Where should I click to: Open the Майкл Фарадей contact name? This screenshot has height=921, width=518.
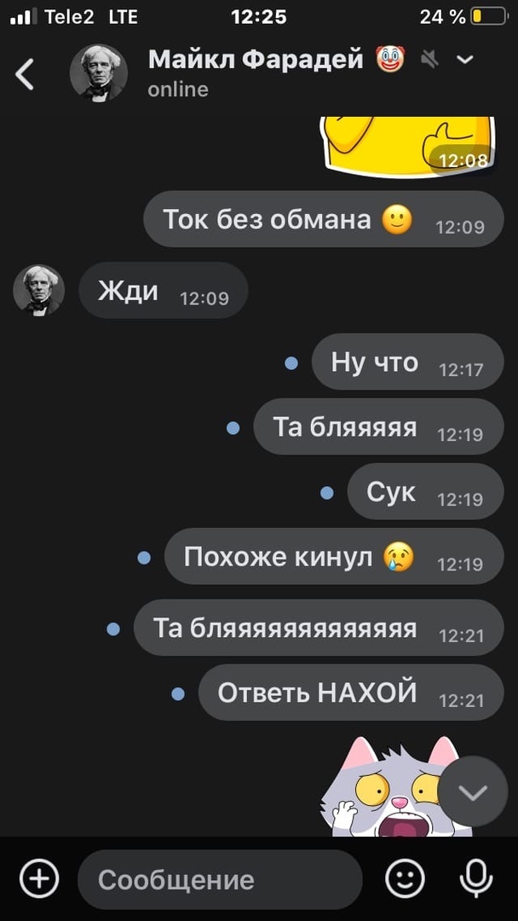[x=256, y=60]
